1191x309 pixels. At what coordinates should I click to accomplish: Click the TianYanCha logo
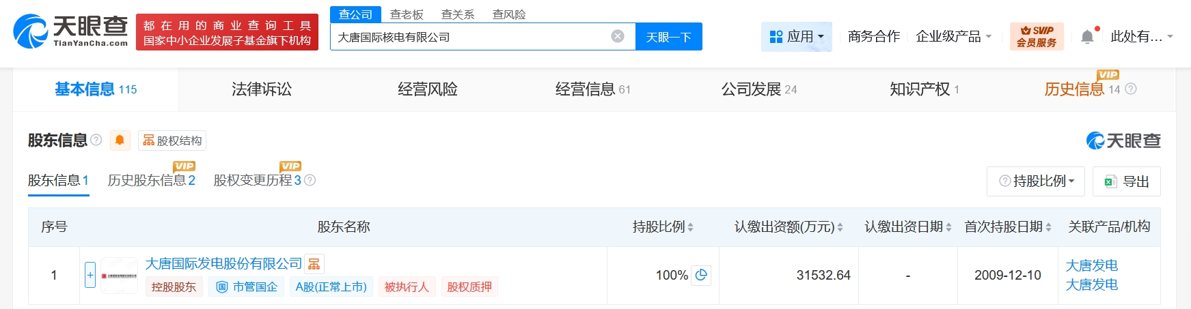click(70, 31)
